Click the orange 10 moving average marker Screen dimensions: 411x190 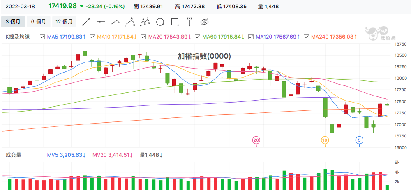[x=325, y=140]
